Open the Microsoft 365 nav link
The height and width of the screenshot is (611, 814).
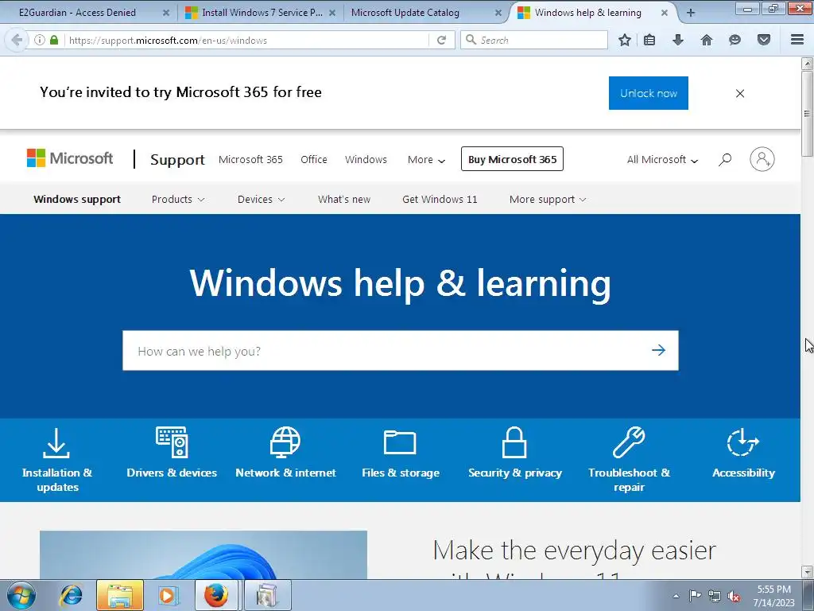coord(250,159)
